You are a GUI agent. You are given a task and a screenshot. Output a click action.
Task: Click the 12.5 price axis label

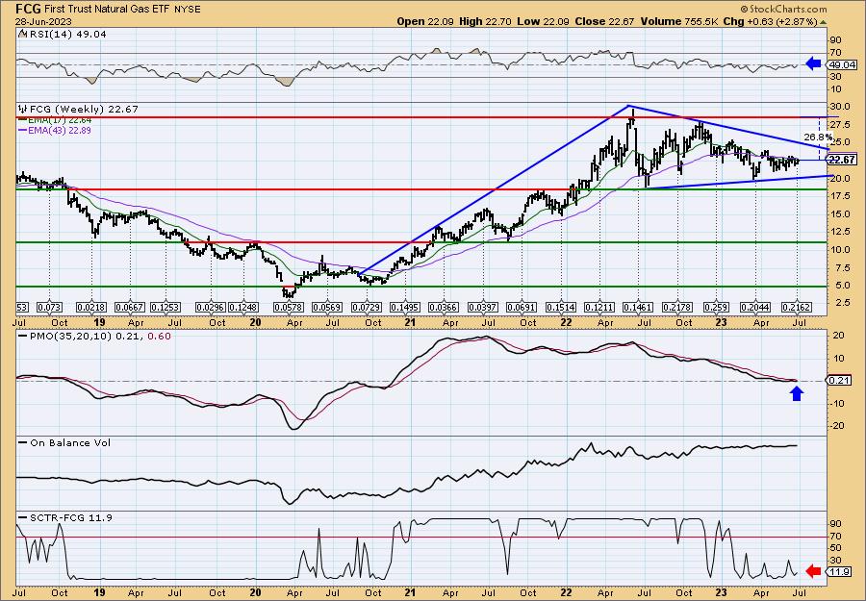pos(839,232)
